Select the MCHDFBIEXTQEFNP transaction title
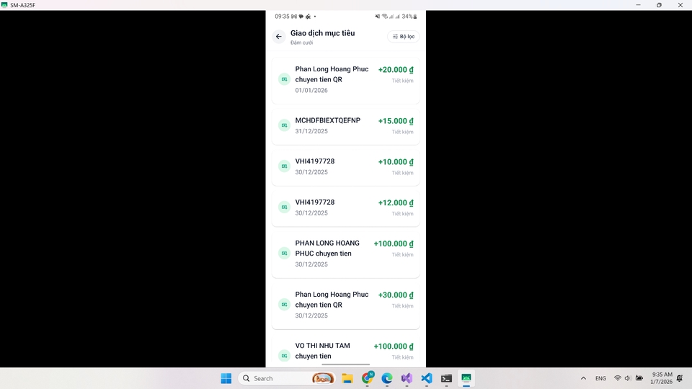This screenshot has width=692, height=389. point(328,120)
